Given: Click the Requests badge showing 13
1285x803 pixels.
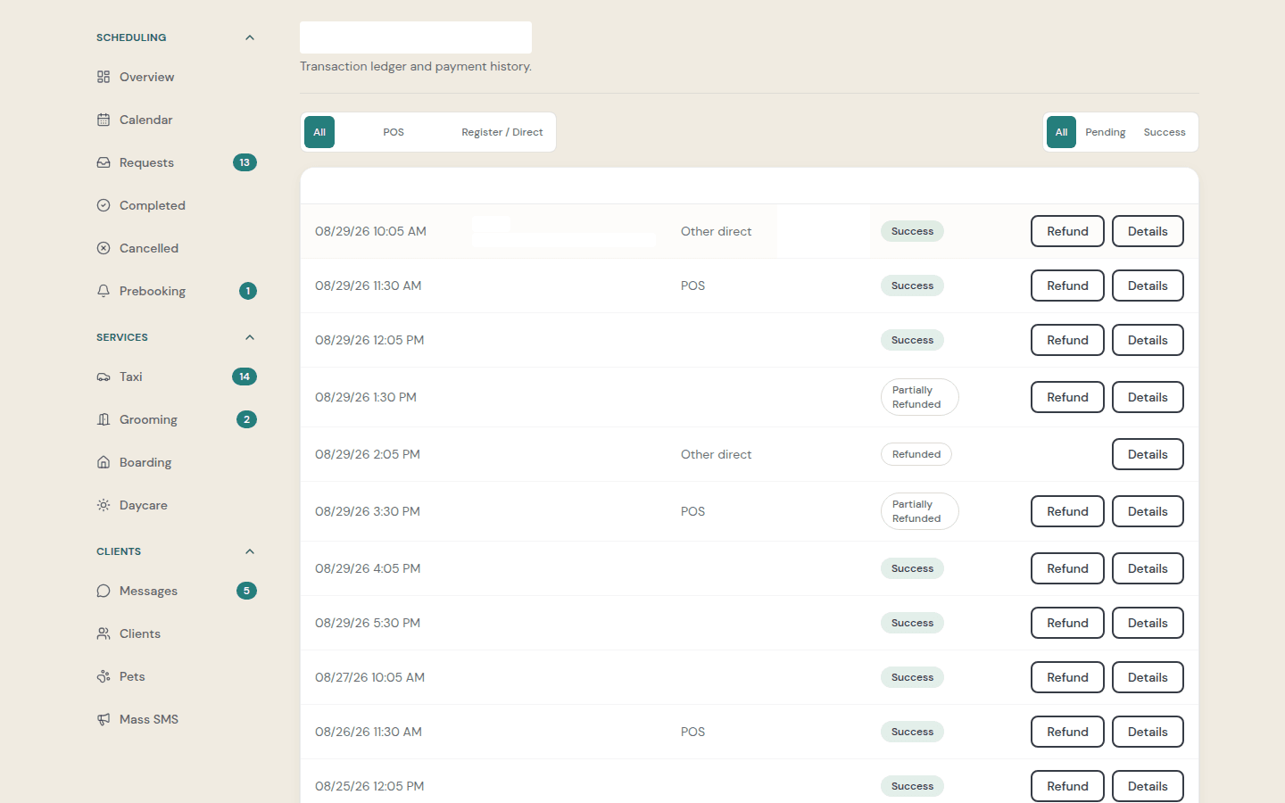Looking at the screenshot, I should pos(245,162).
